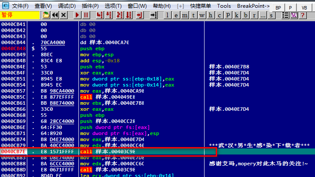Click the Step Into toolbar icon
The height and width of the screenshot is (177, 315).
point(99,15)
